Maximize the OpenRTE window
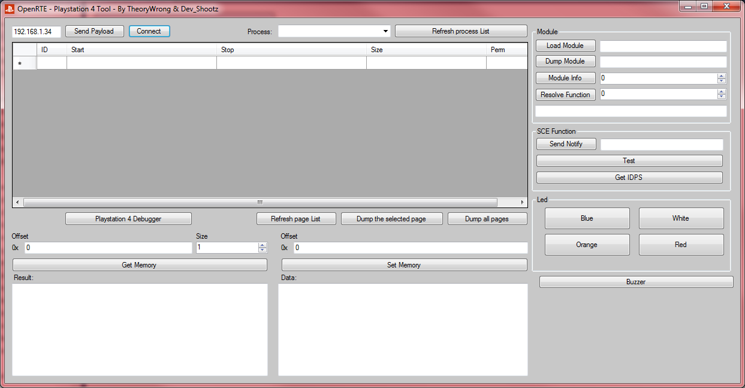The width and height of the screenshot is (745, 388). click(x=703, y=6)
